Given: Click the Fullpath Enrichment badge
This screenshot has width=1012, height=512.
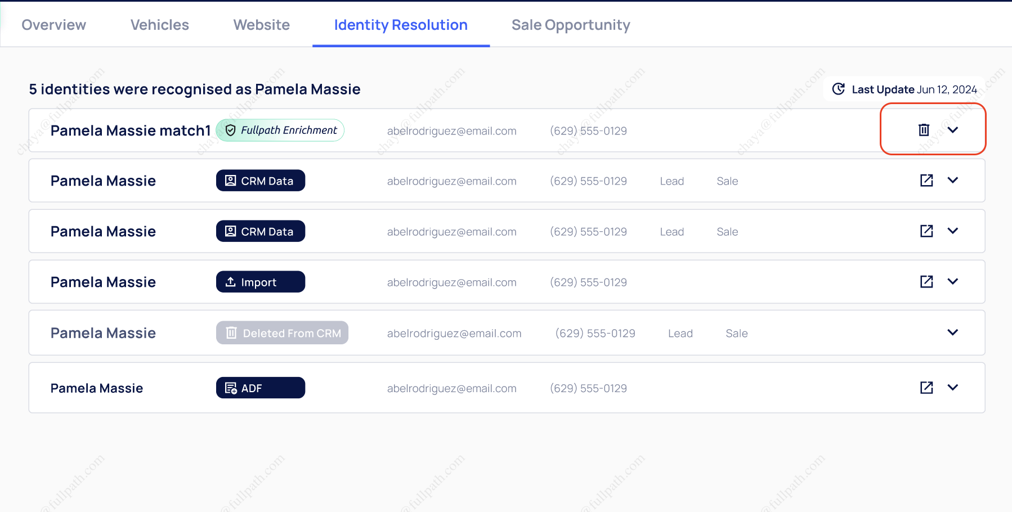Looking at the screenshot, I should tap(280, 131).
